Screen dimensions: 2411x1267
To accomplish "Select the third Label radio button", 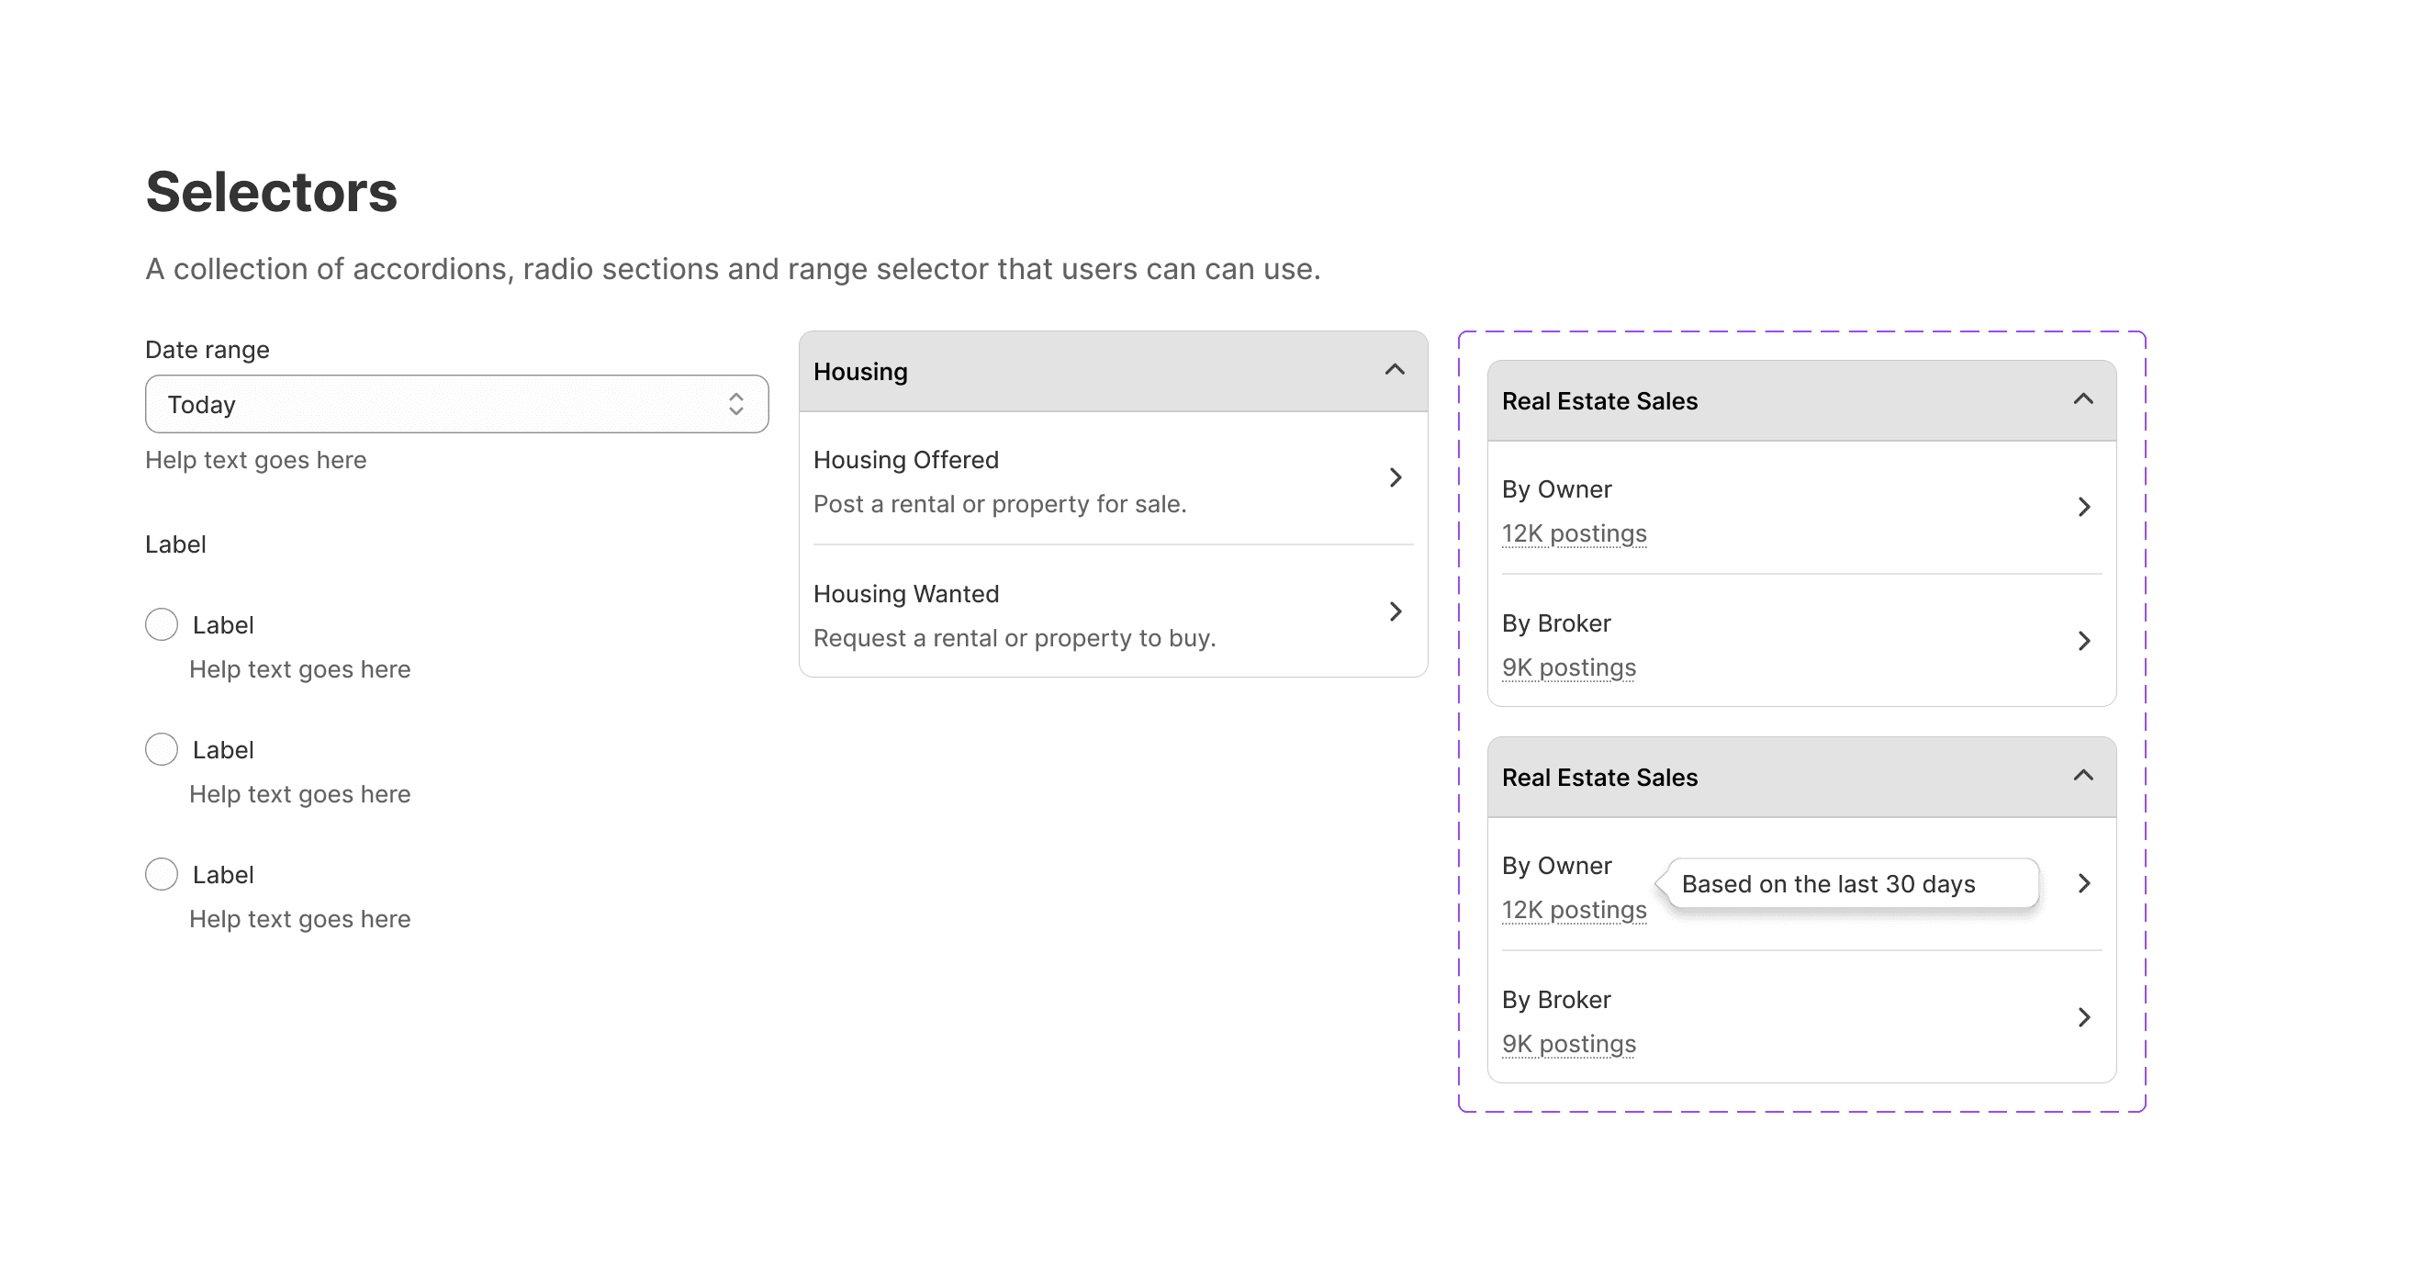I will pos(161,874).
